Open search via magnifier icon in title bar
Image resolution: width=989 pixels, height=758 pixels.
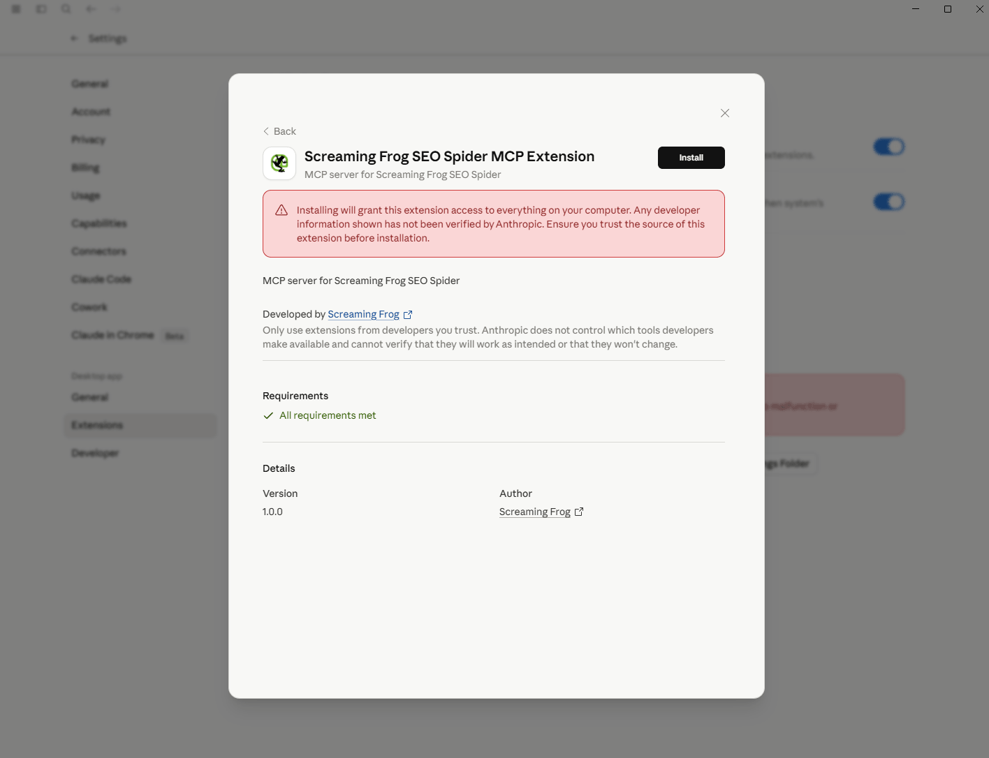click(x=66, y=9)
